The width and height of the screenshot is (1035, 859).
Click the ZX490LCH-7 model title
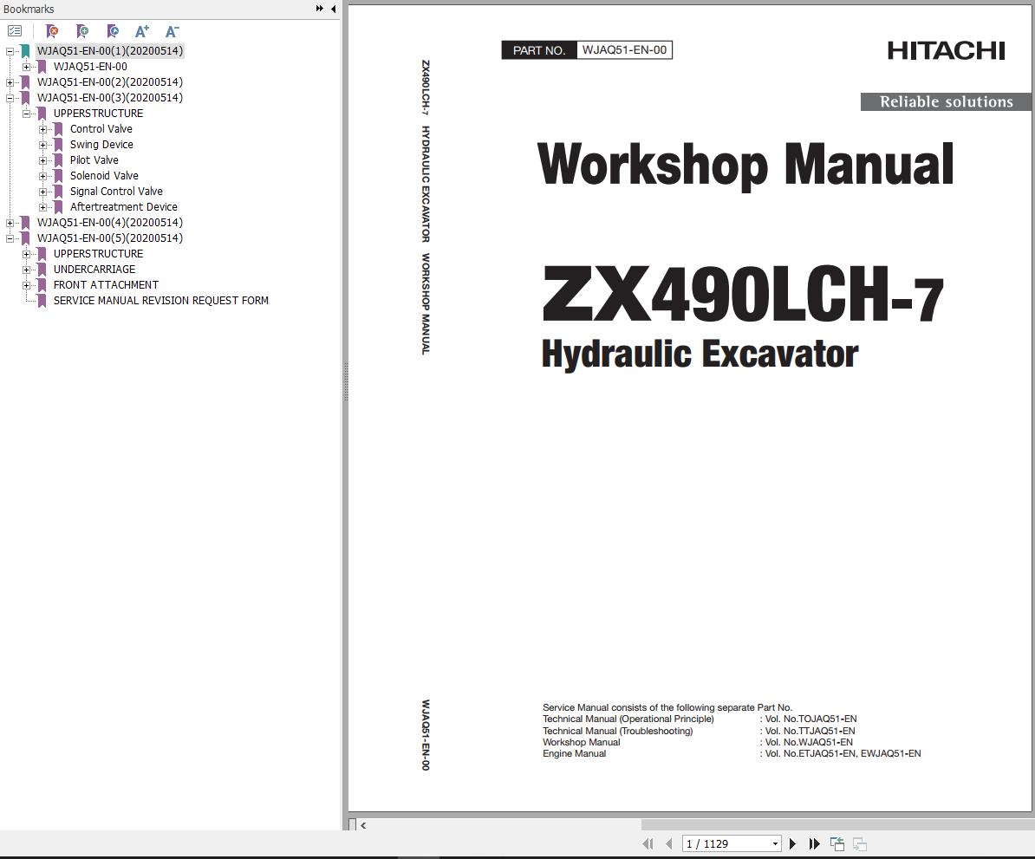coord(743,295)
